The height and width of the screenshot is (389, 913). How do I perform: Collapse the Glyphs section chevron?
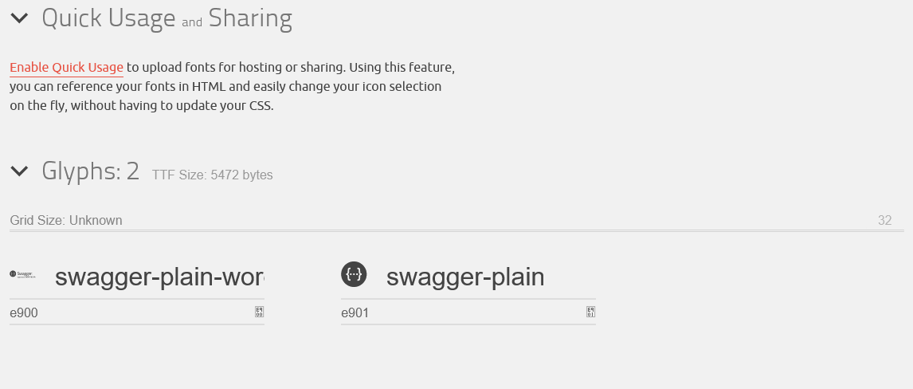point(19,171)
